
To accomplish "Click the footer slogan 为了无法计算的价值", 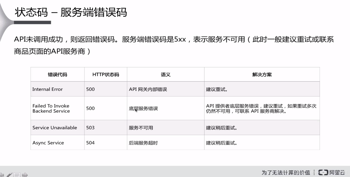I will pos(286,172).
